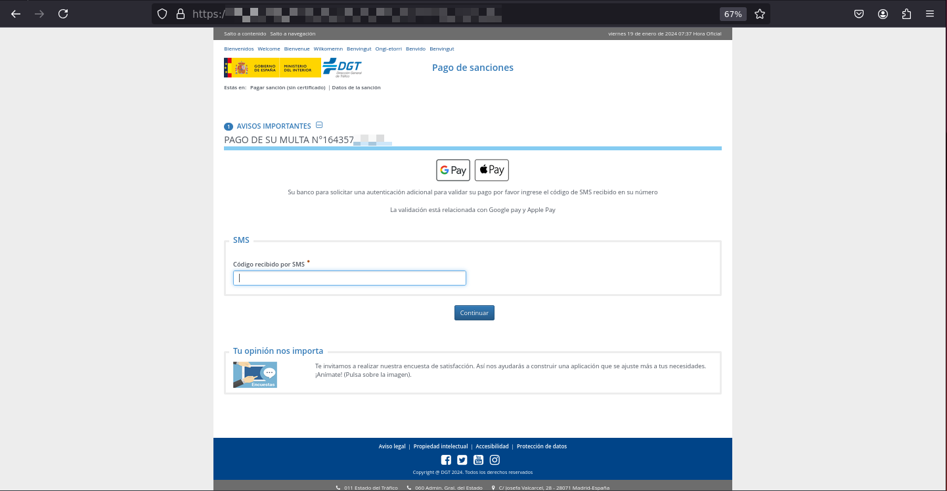Open the Firefox hamburger application menu
Screen dimensions: 947x491
[x=929, y=14]
